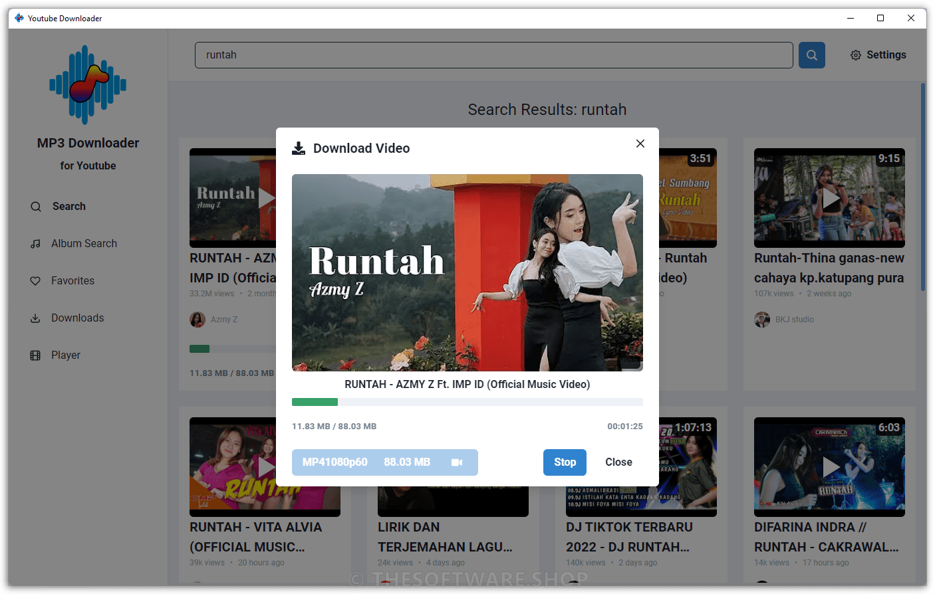This screenshot has width=935, height=594.
Task: Click the dialog download progress bar
Action: pyautogui.click(x=467, y=402)
